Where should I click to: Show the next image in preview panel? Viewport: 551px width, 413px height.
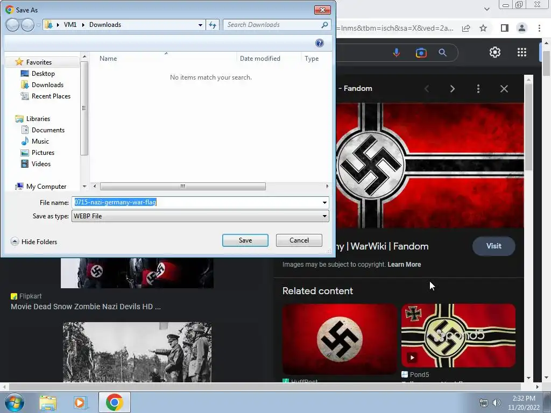(452, 89)
